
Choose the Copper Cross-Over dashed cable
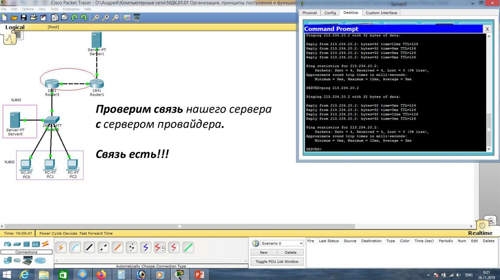[x=104, y=247]
